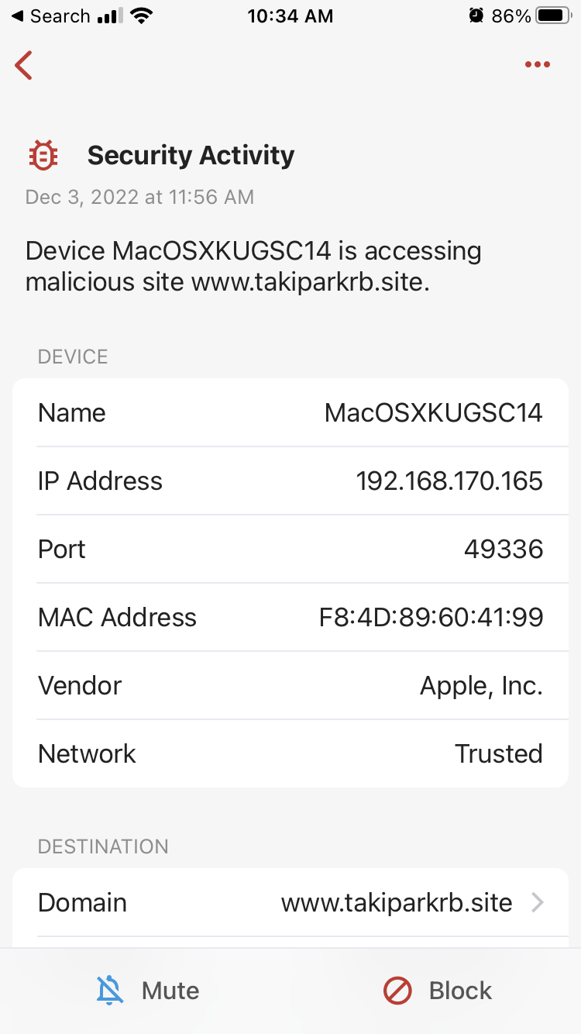The width and height of the screenshot is (581, 1034).
Task: Tap the Vendor Apple, Inc. row
Action: pyautogui.click(x=290, y=685)
